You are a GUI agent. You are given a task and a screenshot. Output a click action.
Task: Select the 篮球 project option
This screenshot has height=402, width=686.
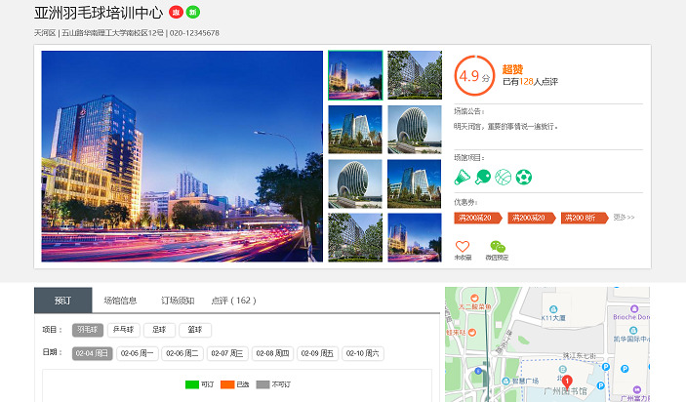pos(195,330)
